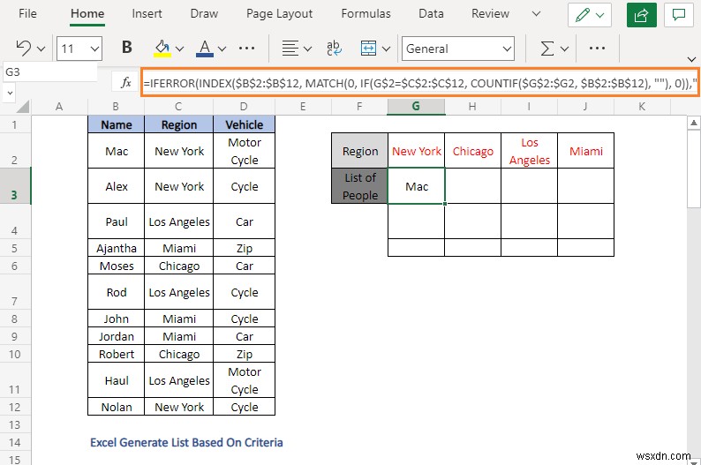Click the cell containing Nolan
Image resolution: width=701 pixels, height=465 pixels.
tap(117, 407)
